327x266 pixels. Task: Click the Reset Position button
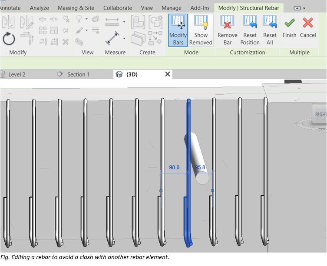(x=250, y=30)
